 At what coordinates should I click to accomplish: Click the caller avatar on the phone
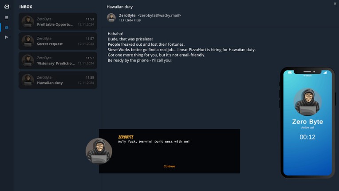(307, 102)
